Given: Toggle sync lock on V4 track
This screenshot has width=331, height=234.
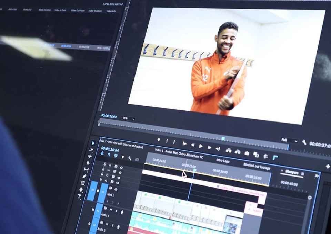Looking at the screenshot, I should point(114,171).
